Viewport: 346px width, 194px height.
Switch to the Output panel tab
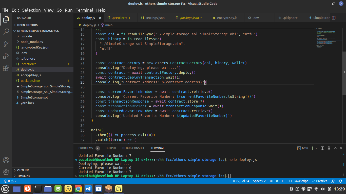point(111,148)
